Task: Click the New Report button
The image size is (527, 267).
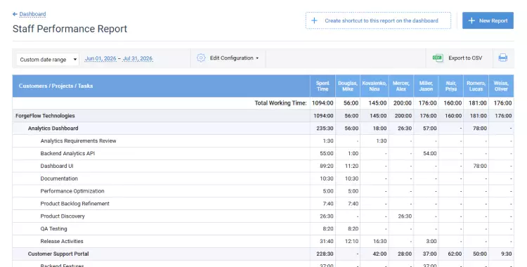Action: (488, 20)
